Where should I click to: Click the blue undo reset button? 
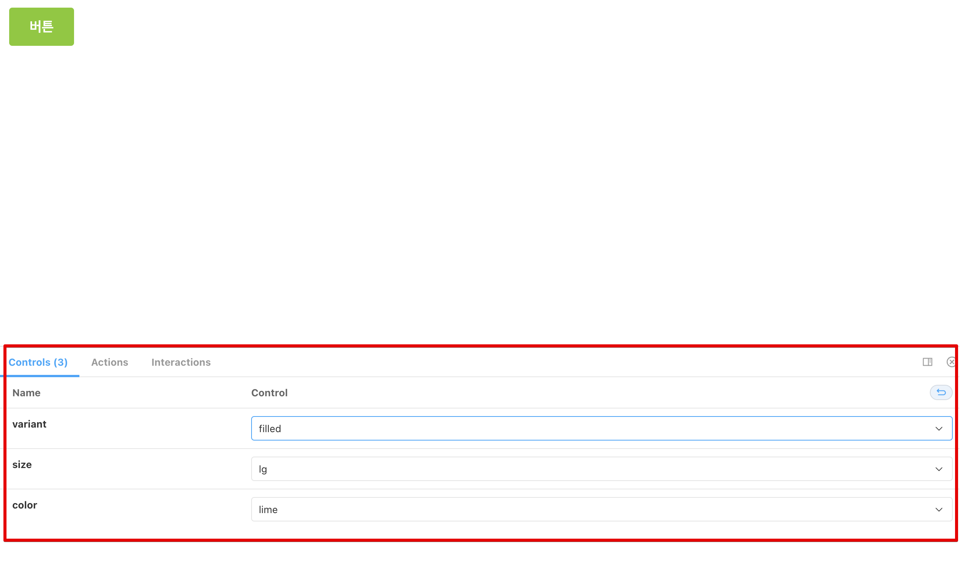941,392
